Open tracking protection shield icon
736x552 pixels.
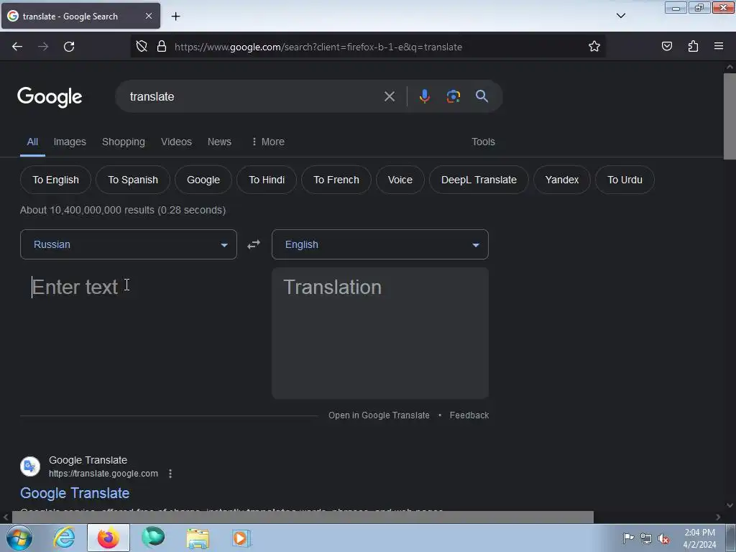(x=142, y=47)
